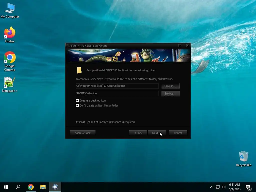The height and width of the screenshot is (192, 256).
Task: Click the qoob RePack button
Action: [82, 133]
